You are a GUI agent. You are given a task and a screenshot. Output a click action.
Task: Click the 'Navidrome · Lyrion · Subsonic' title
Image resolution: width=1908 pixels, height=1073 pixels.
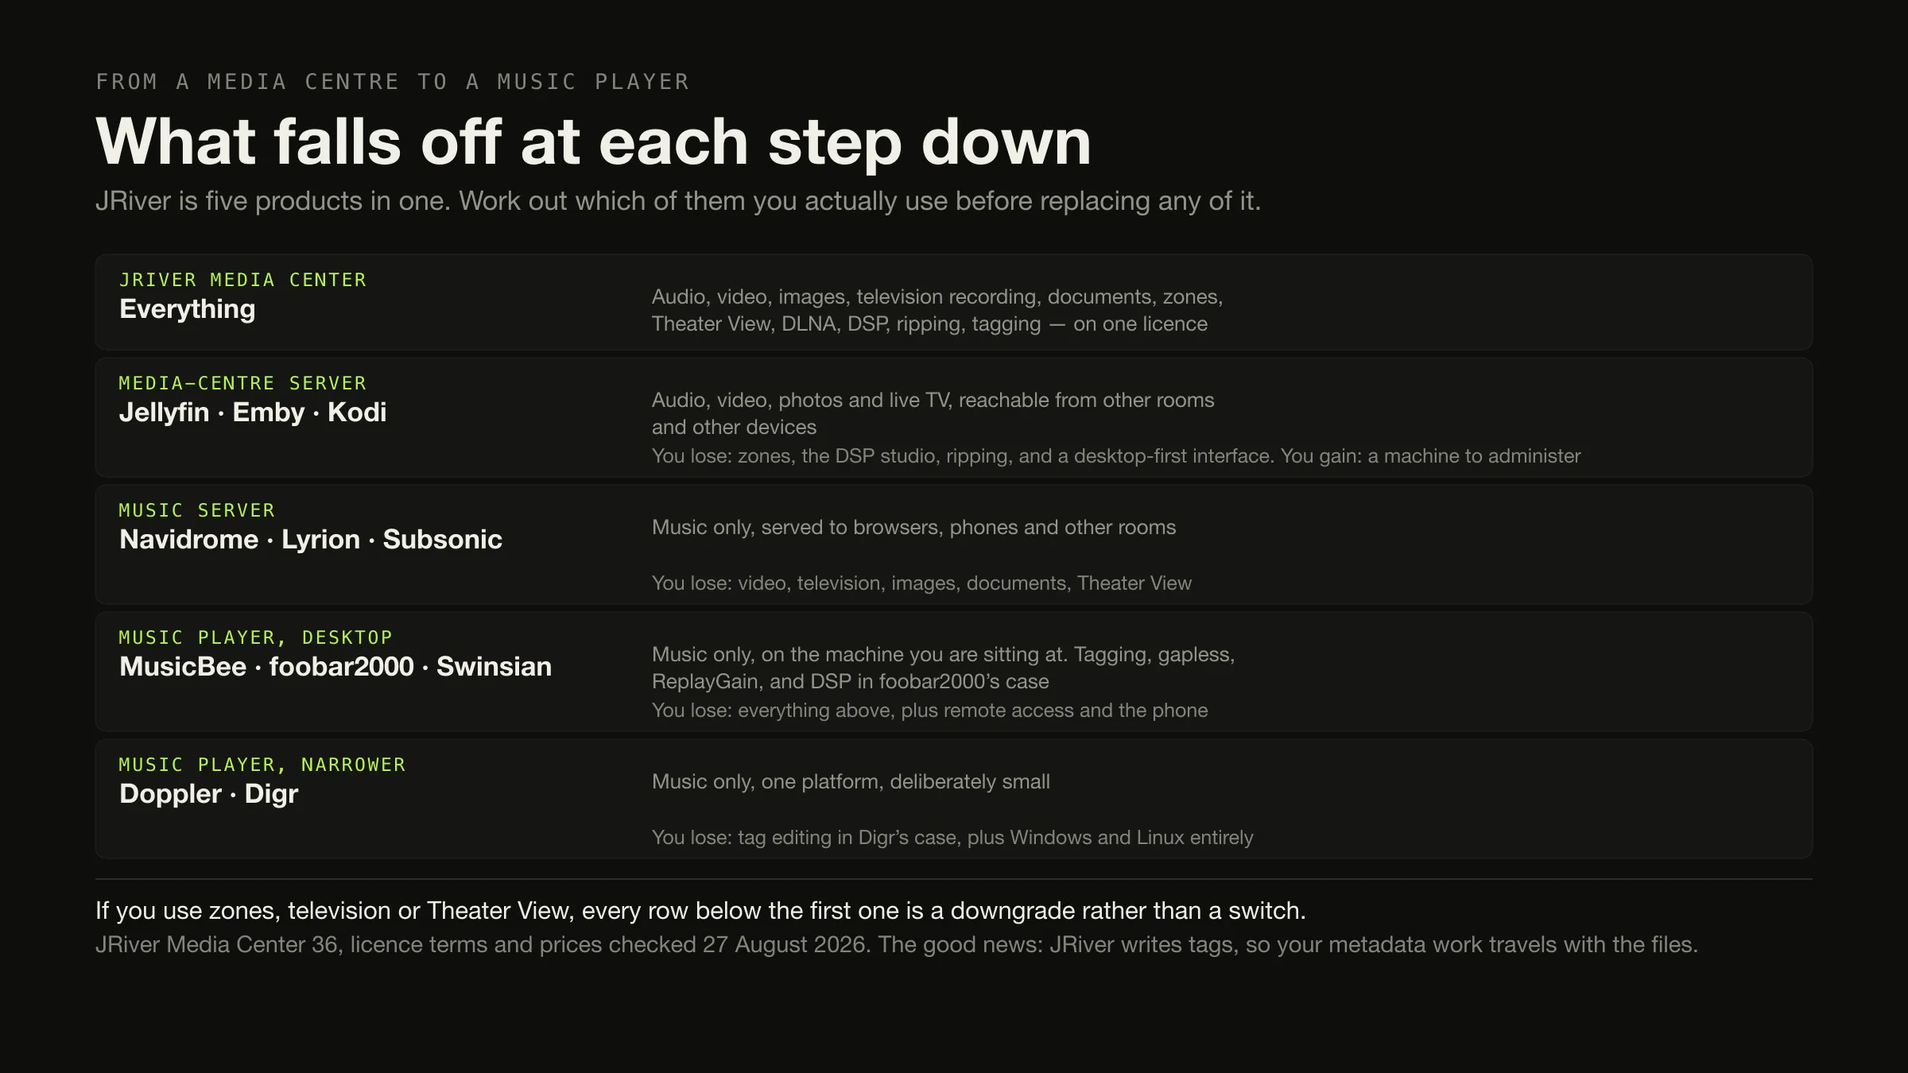pos(311,540)
